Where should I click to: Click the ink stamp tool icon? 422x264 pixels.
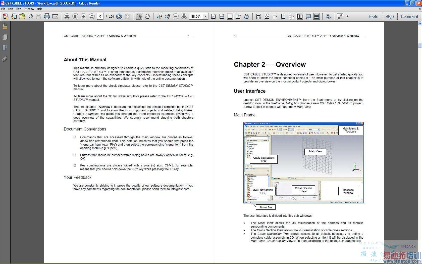click(x=247, y=16)
